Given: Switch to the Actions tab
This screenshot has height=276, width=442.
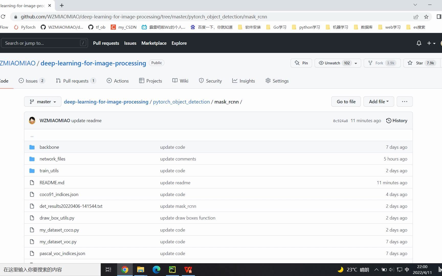Looking at the screenshot, I should pos(118,81).
